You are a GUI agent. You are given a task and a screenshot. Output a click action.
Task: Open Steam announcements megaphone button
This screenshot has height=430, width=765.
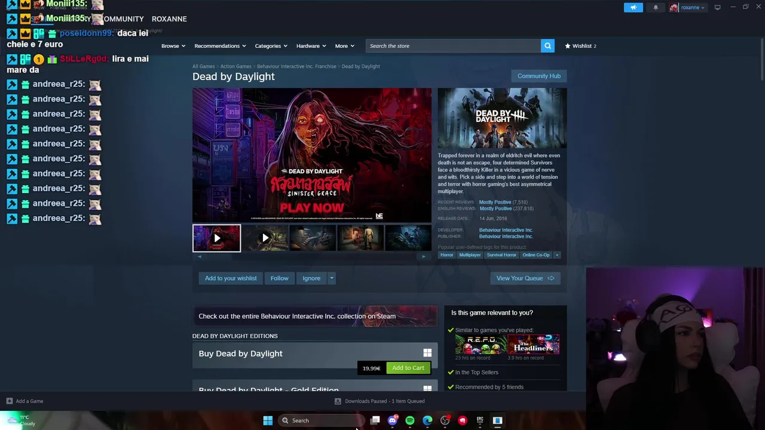coord(634,7)
